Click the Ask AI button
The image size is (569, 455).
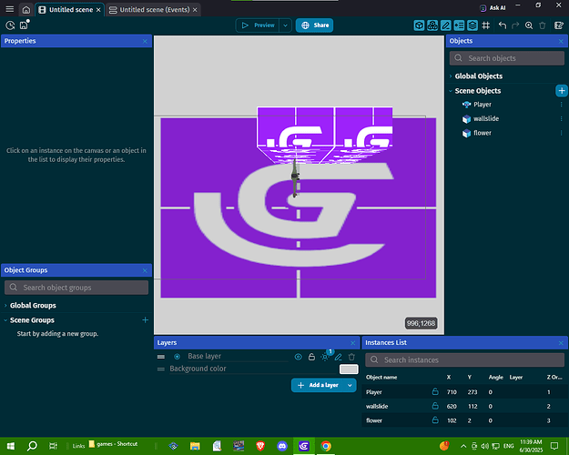point(493,8)
